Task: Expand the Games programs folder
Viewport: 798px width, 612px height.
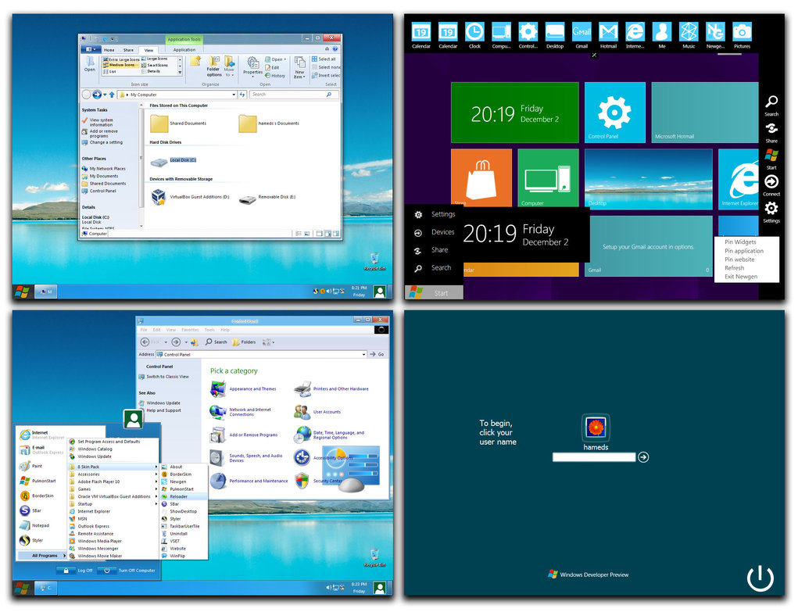Action: click(113, 489)
